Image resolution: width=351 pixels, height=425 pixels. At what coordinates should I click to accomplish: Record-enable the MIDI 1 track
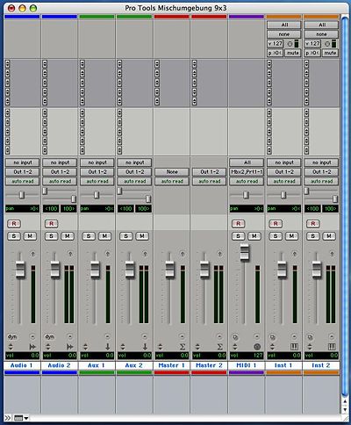pos(239,224)
